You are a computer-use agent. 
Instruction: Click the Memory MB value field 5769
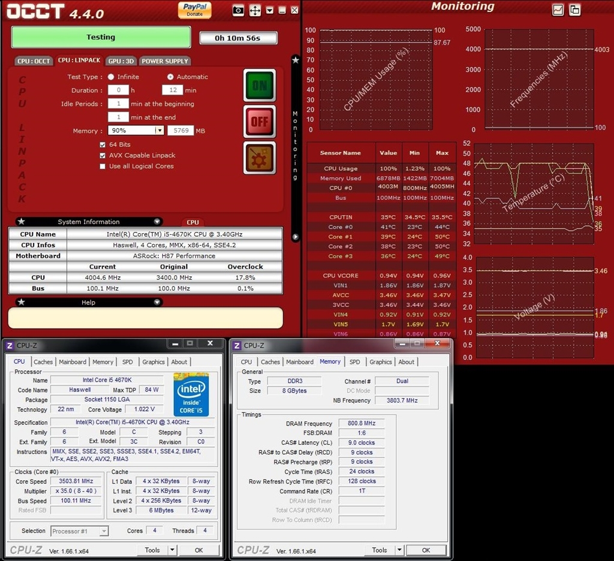[x=180, y=131]
